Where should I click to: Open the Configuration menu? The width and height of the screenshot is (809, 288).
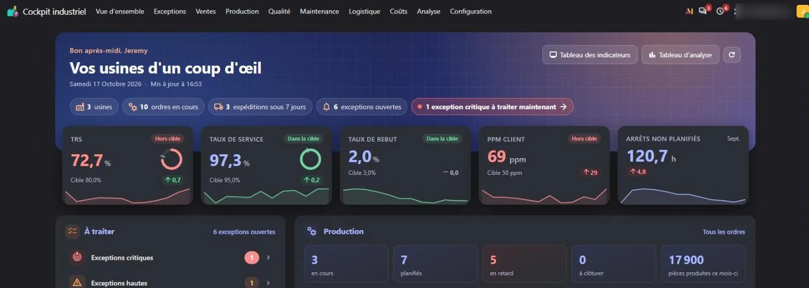click(471, 11)
